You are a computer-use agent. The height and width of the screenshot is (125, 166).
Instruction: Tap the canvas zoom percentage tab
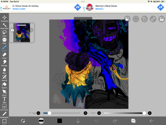[83, 19]
